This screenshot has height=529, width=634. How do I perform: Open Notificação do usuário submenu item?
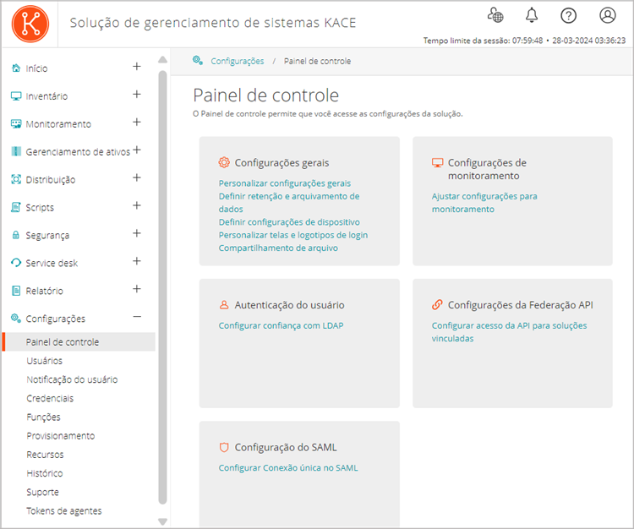pyautogui.click(x=72, y=379)
